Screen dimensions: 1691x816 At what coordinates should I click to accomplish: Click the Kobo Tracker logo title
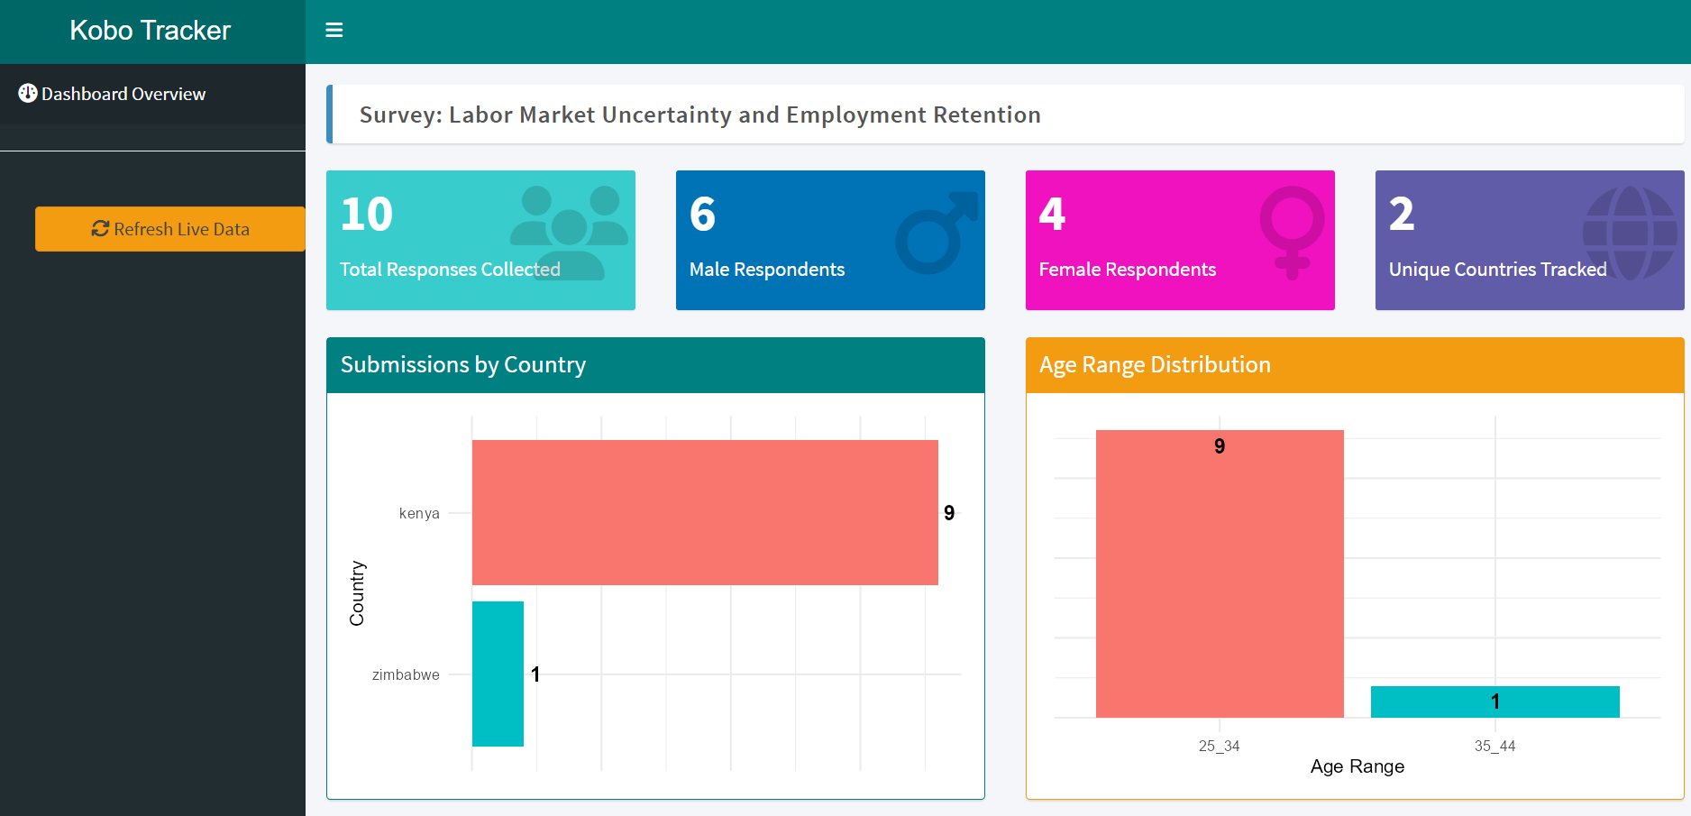tap(151, 31)
